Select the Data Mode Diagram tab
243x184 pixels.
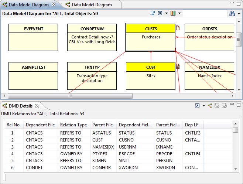[28, 5]
